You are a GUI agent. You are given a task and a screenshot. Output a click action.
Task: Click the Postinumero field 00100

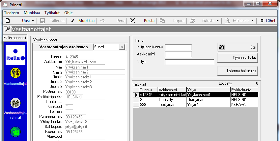(74, 92)
